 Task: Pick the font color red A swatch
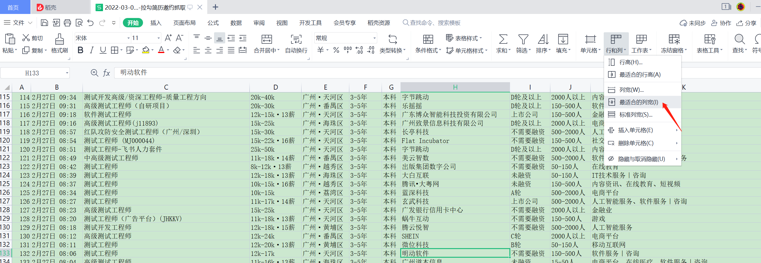coord(161,50)
